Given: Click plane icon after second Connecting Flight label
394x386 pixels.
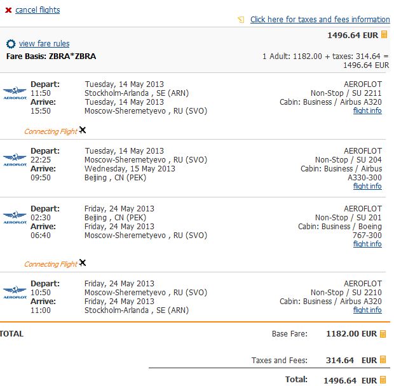Looking at the screenshot, I should pyautogui.click(x=83, y=263).
